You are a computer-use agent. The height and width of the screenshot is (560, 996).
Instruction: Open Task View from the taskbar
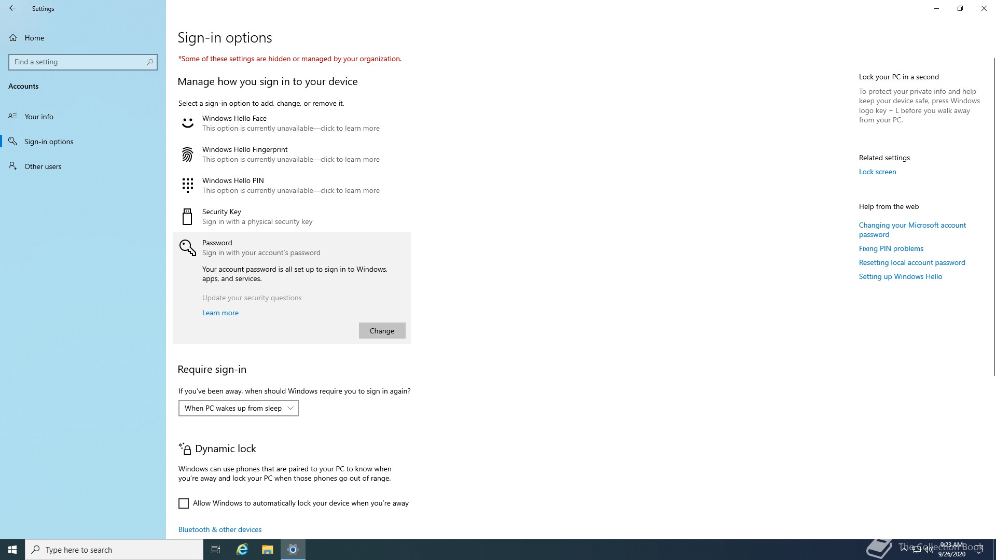coord(216,550)
